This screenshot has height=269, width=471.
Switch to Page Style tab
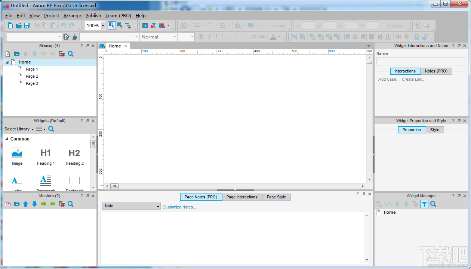click(276, 197)
